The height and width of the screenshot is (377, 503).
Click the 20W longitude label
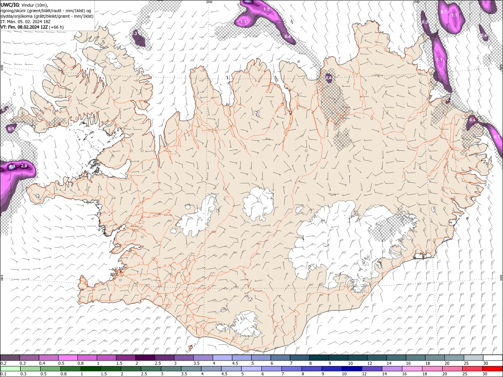point(209,2)
